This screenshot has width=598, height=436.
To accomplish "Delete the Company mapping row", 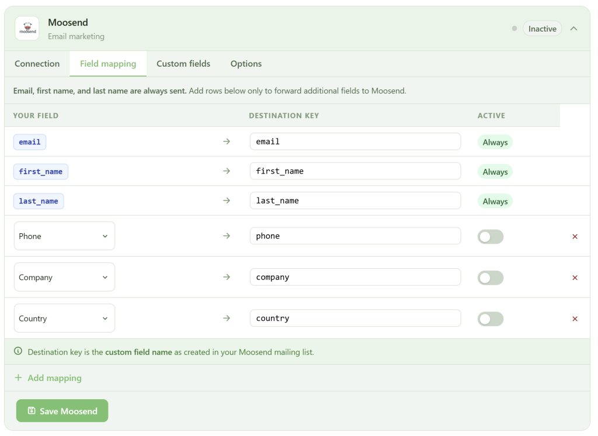I will pyautogui.click(x=575, y=278).
